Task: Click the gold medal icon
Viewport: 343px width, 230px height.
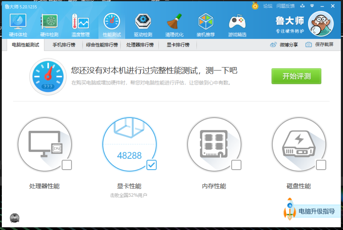Action: [255, 6]
